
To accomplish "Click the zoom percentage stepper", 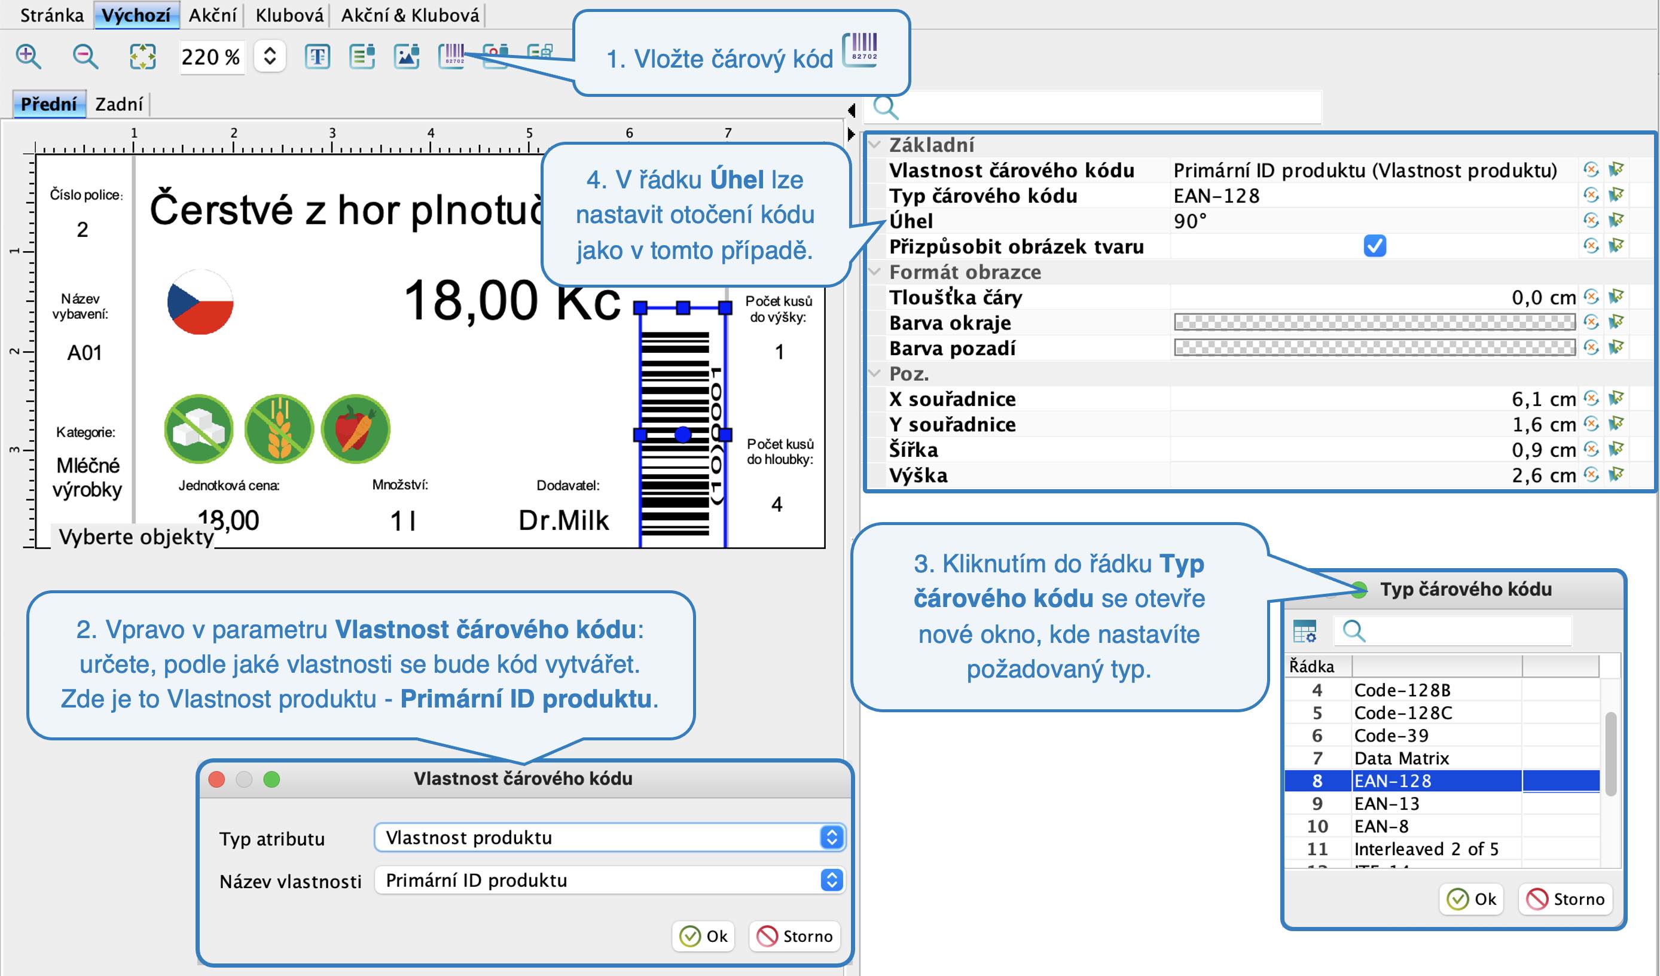I will [x=270, y=57].
